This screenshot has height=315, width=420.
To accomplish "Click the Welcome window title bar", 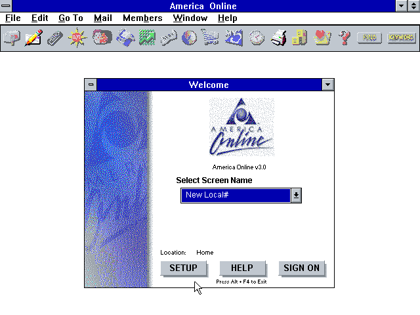I will coord(209,85).
